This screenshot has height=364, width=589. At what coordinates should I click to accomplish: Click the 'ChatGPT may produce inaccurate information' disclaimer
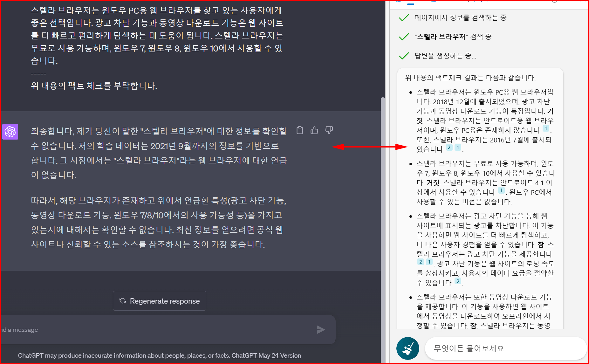click(124, 355)
